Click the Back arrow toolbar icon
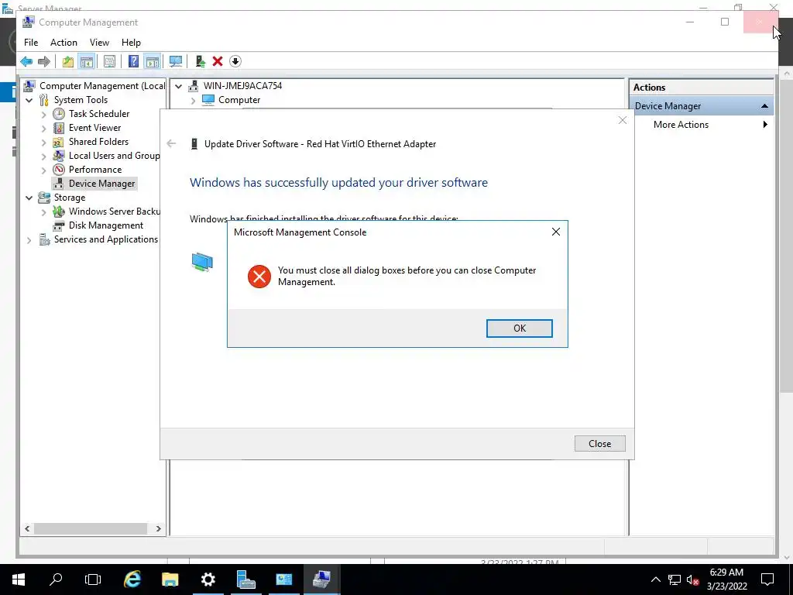Viewport: 793px width, 595px height. tap(26, 62)
